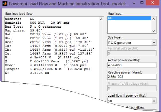161x112 pixels.
Task: Click the 'Machine: SG' line
Action: tap(19, 19)
